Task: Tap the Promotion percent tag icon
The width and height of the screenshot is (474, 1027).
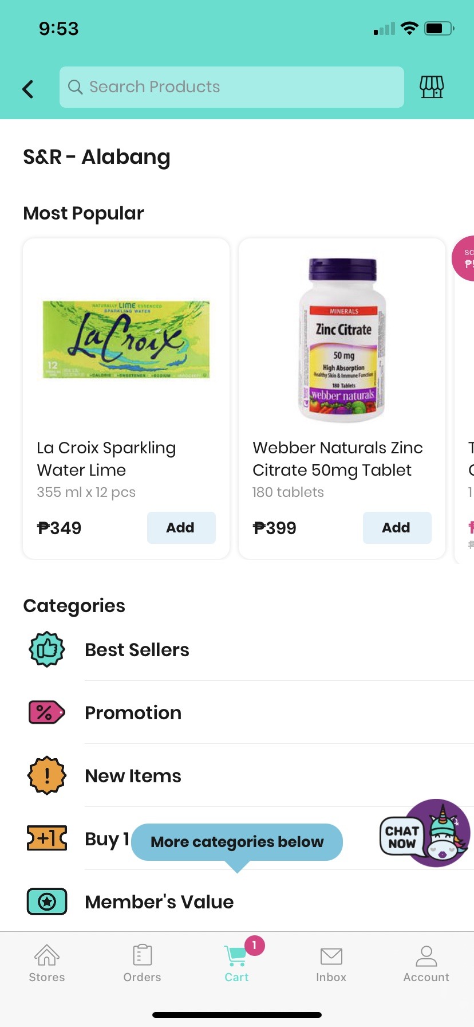Action: click(46, 712)
